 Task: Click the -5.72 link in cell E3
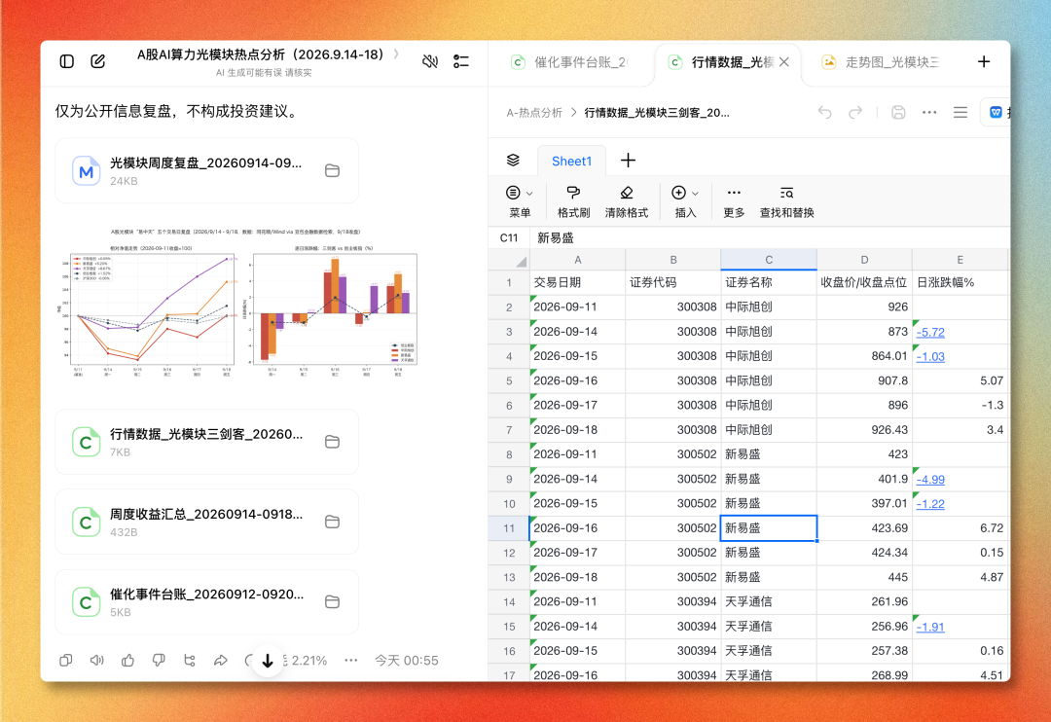pyautogui.click(x=930, y=332)
